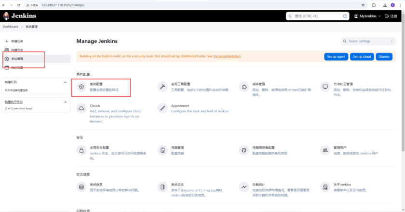Open the 凭据管理 credentials icon
405x212 pixels.
162,150
